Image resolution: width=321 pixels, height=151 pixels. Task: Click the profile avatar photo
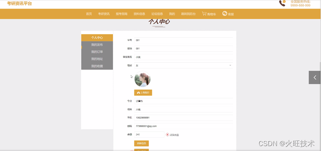pyautogui.click(x=143, y=79)
